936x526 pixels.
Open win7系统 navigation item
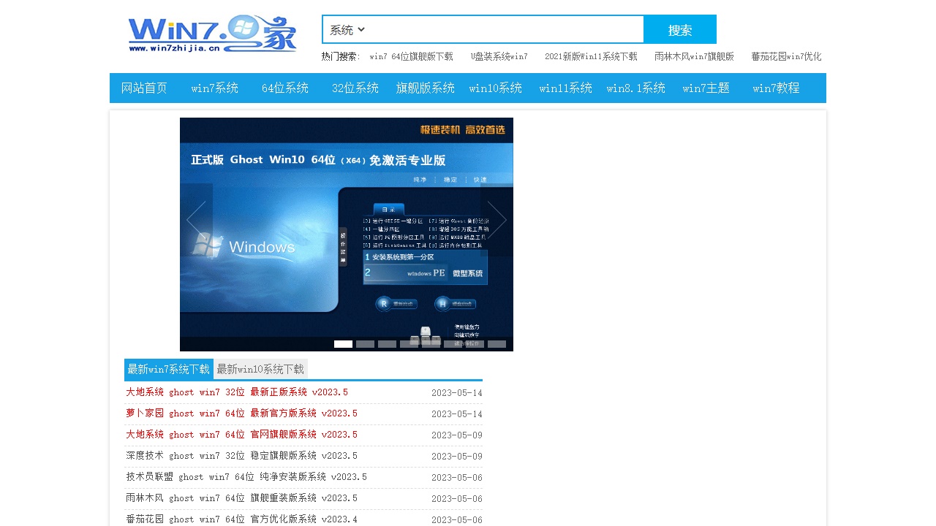click(215, 88)
